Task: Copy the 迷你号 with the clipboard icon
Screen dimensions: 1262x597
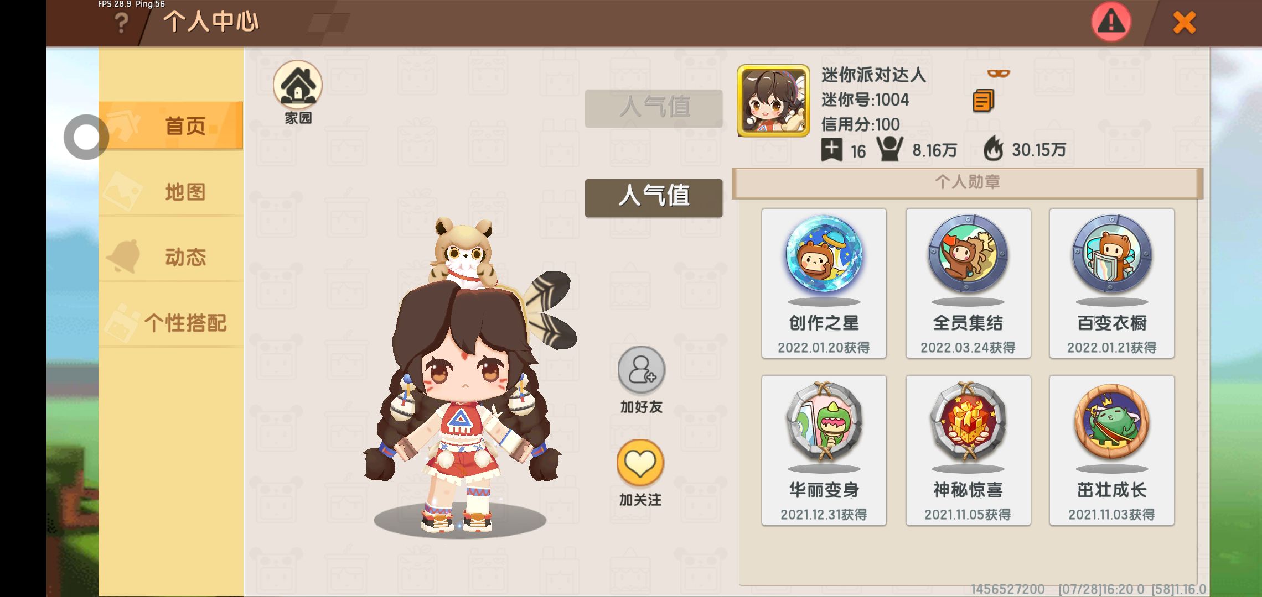Action: point(983,101)
